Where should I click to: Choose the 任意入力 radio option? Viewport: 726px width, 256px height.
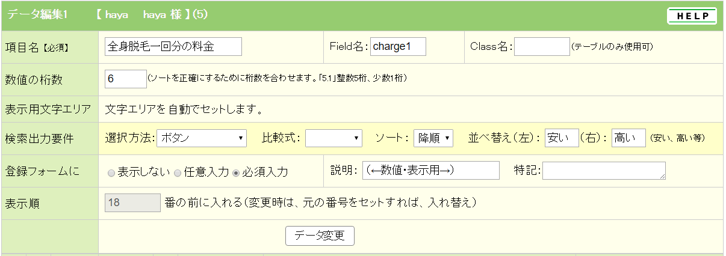tap(178, 172)
